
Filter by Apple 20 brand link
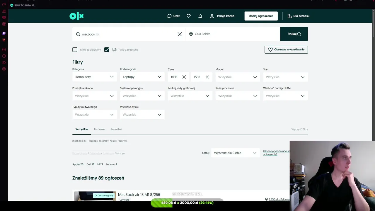[x=78, y=164]
